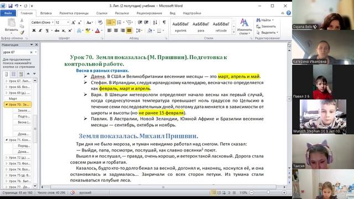Click the Shrink Font icon
354x199 pixels.
[x=80, y=22]
